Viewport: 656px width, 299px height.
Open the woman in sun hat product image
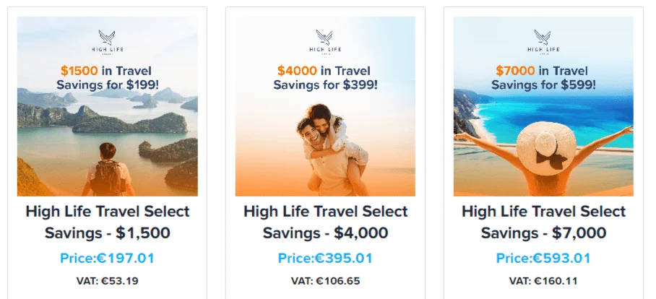[x=543, y=144]
